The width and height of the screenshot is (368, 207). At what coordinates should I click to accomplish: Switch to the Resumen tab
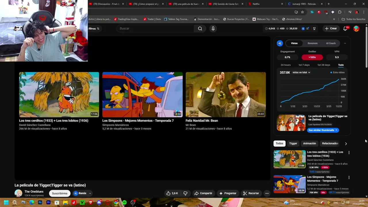(x=313, y=43)
